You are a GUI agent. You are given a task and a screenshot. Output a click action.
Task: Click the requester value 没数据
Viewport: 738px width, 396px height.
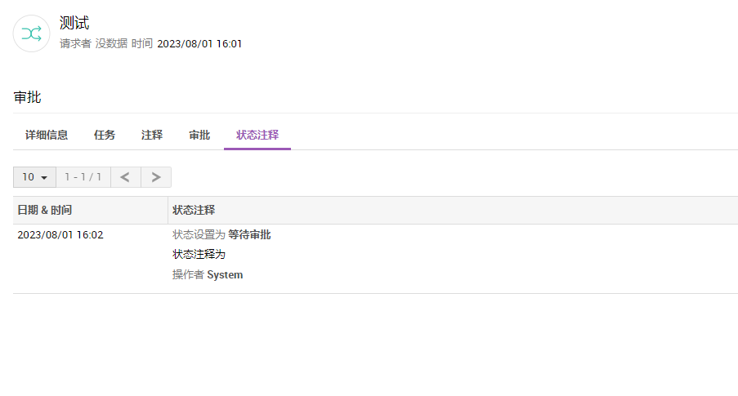(111, 43)
